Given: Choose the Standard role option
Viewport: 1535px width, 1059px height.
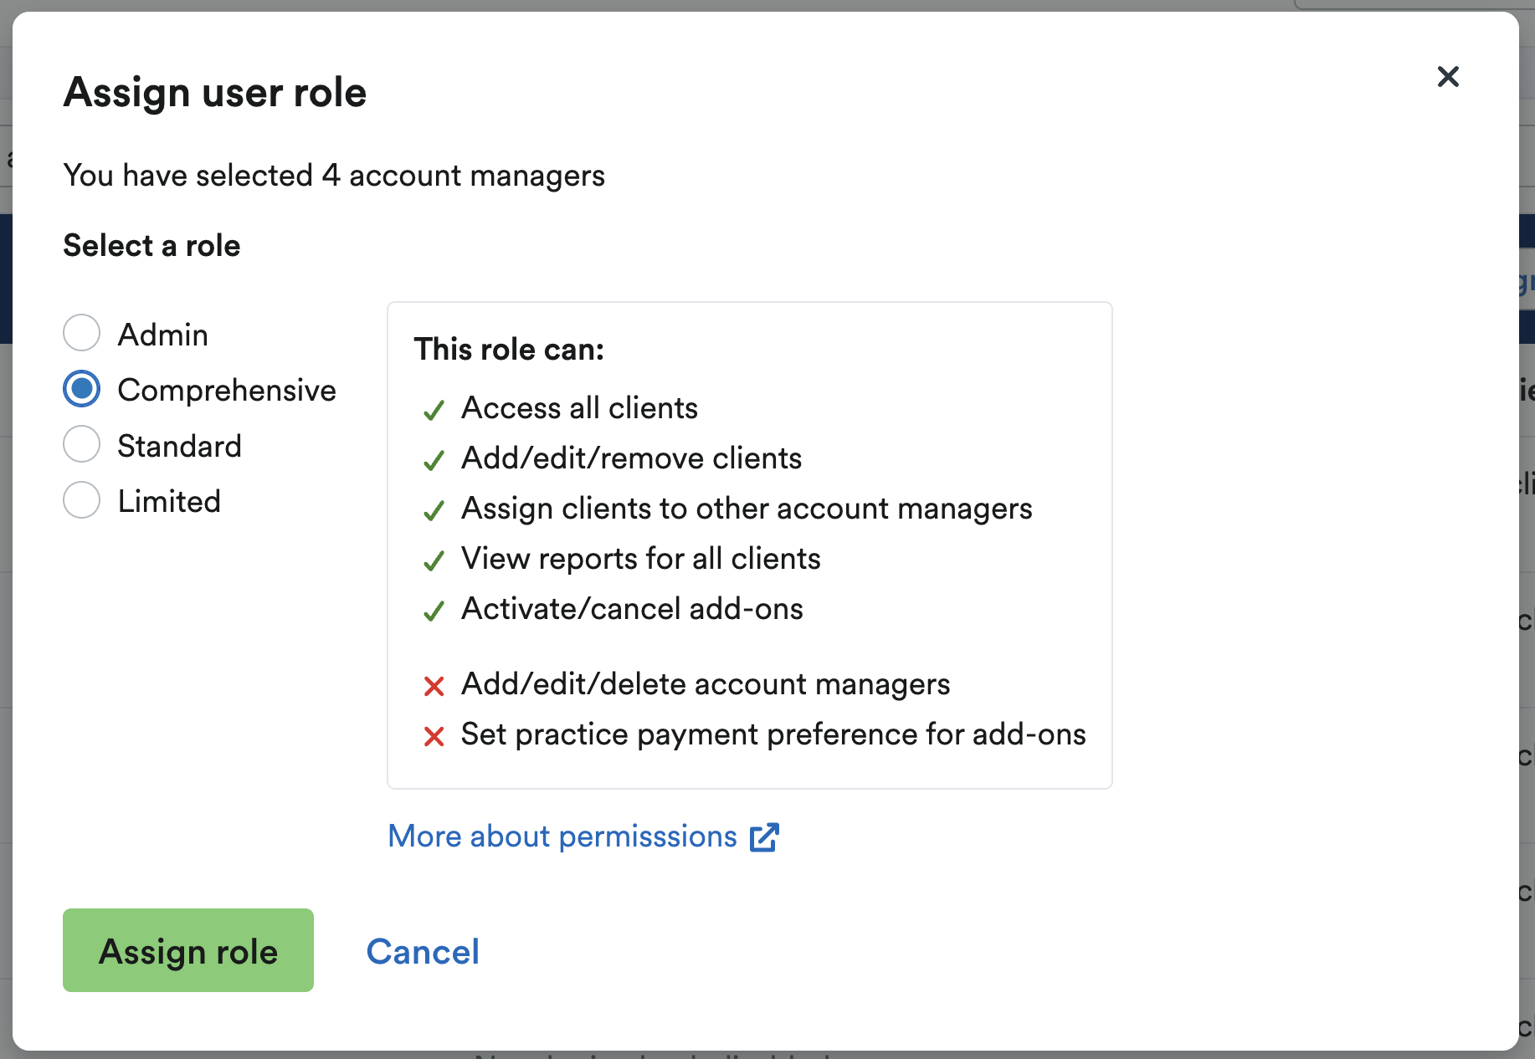Looking at the screenshot, I should coord(82,444).
